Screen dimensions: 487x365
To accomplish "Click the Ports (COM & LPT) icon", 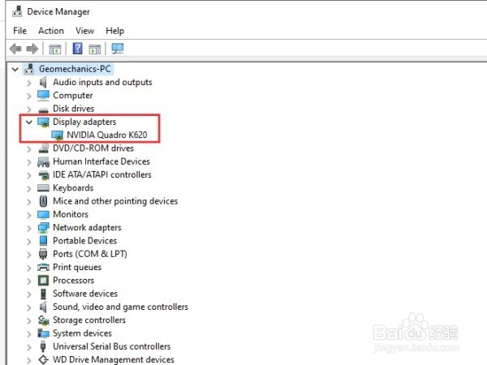I will click(x=43, y=254).
